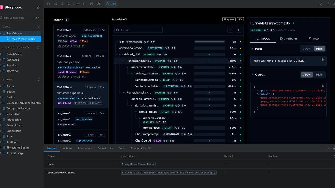Select the test-data-2 trace card

pos(81,66)
